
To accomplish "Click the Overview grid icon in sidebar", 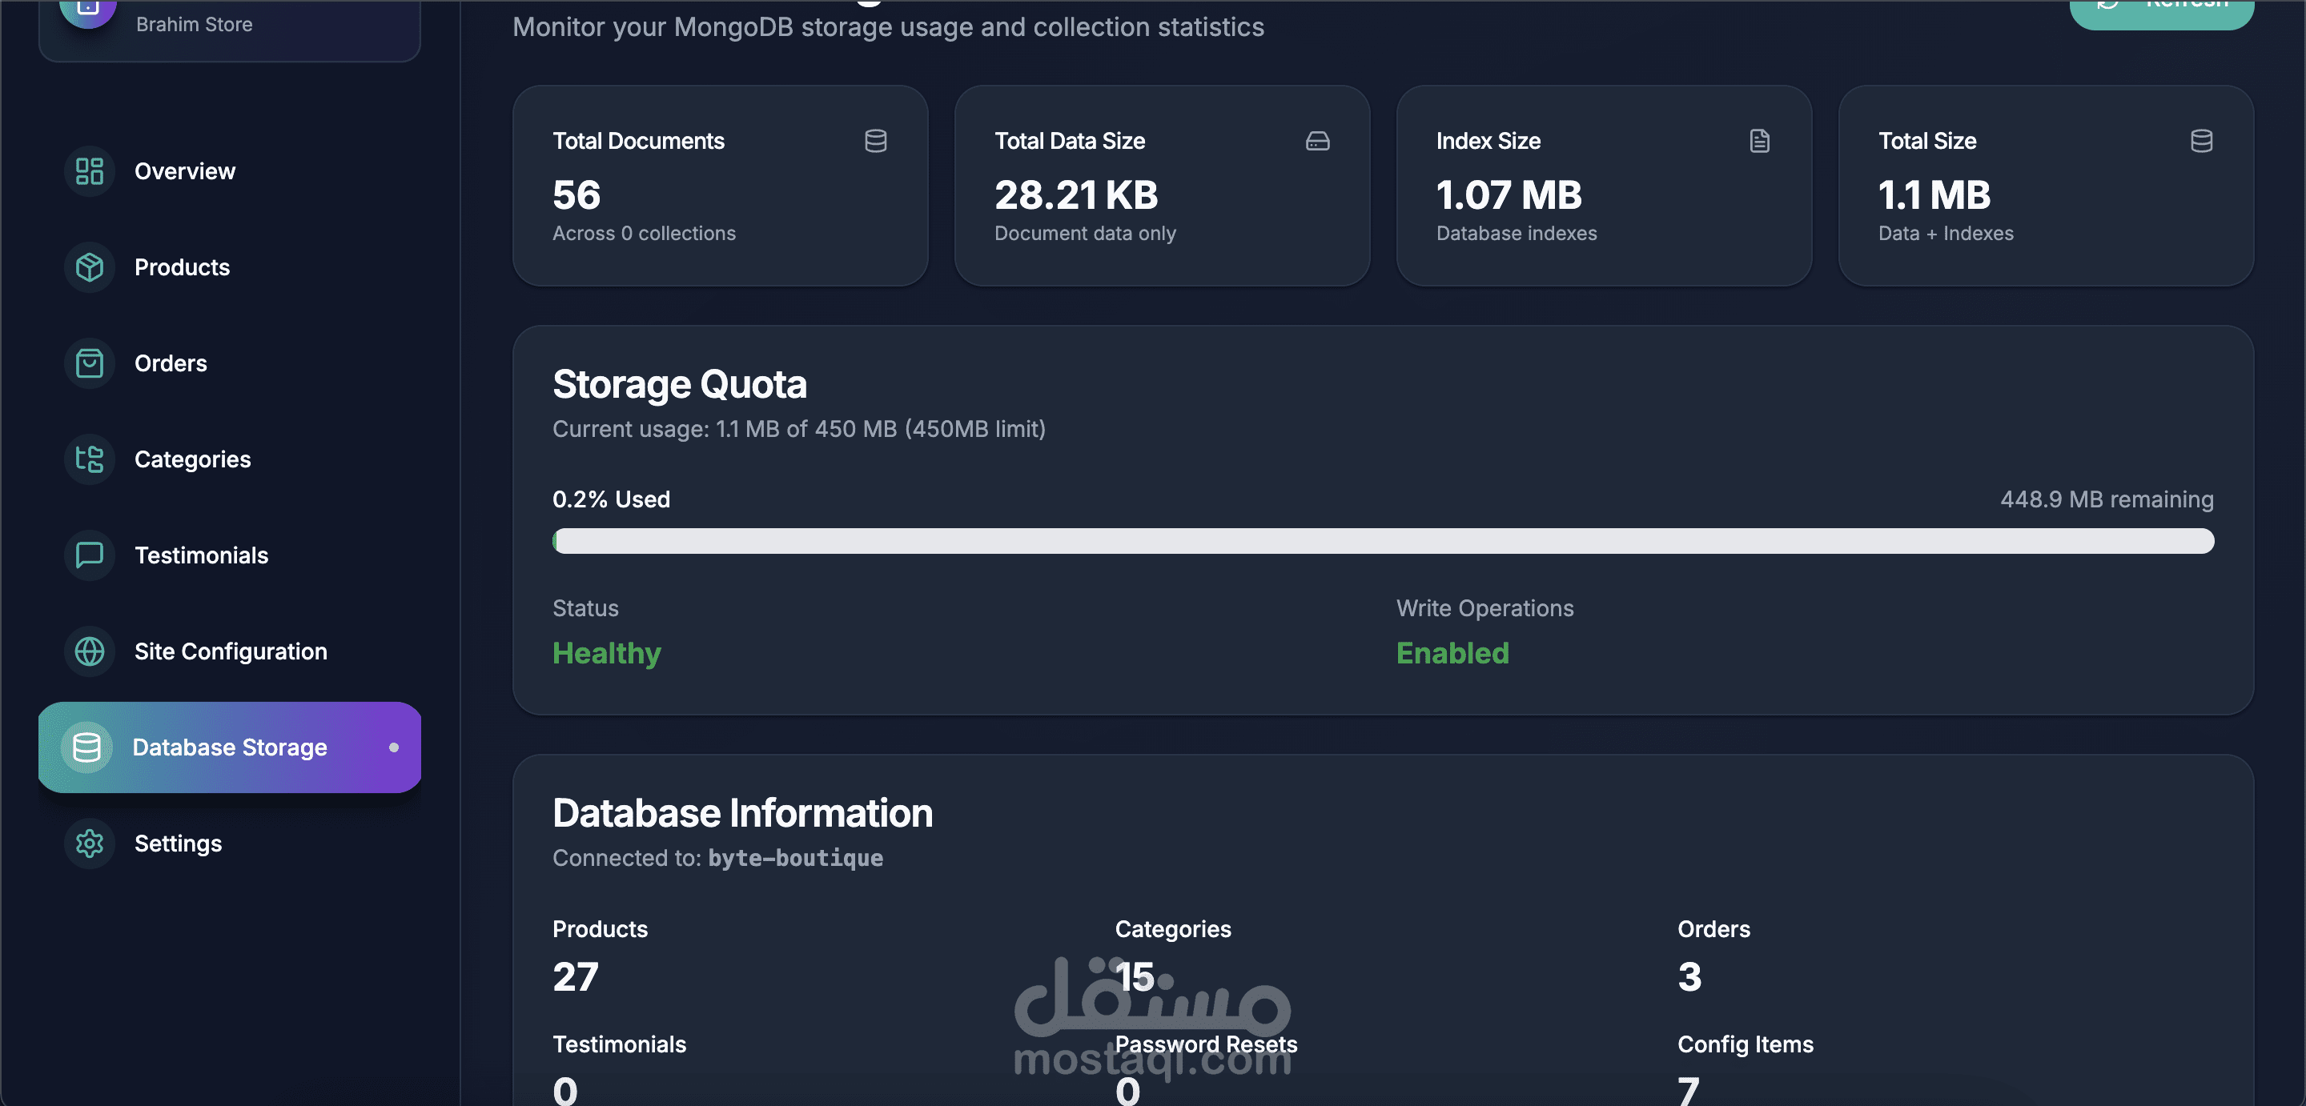I will coord(90,171).
